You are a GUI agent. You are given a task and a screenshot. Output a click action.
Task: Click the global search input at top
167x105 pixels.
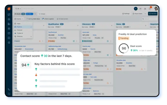point(52,9)
